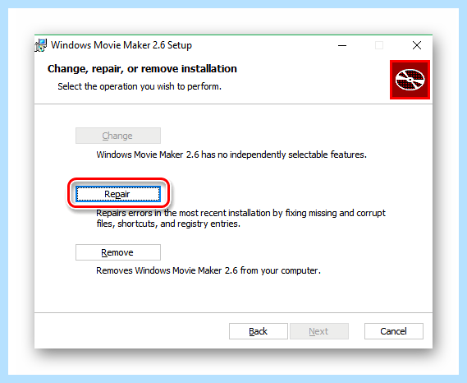Click the 'no independently selectable features' description
The height and width of the screenshot is (383, 467).
231,155
